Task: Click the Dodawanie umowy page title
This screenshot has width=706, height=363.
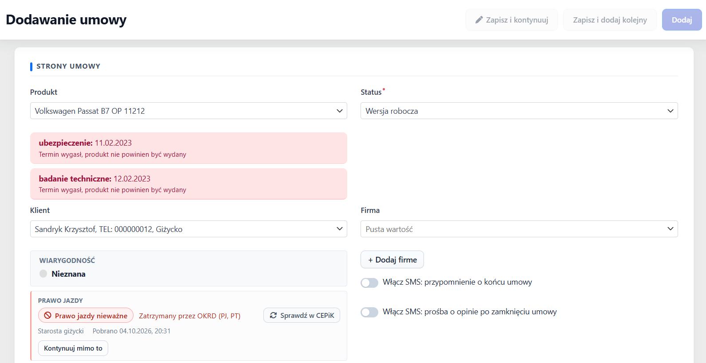Action: tap(66, 20)
